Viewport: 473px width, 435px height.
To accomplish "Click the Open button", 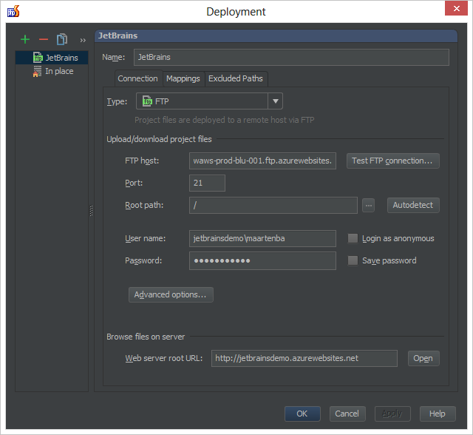I will [x=423, y=358].
